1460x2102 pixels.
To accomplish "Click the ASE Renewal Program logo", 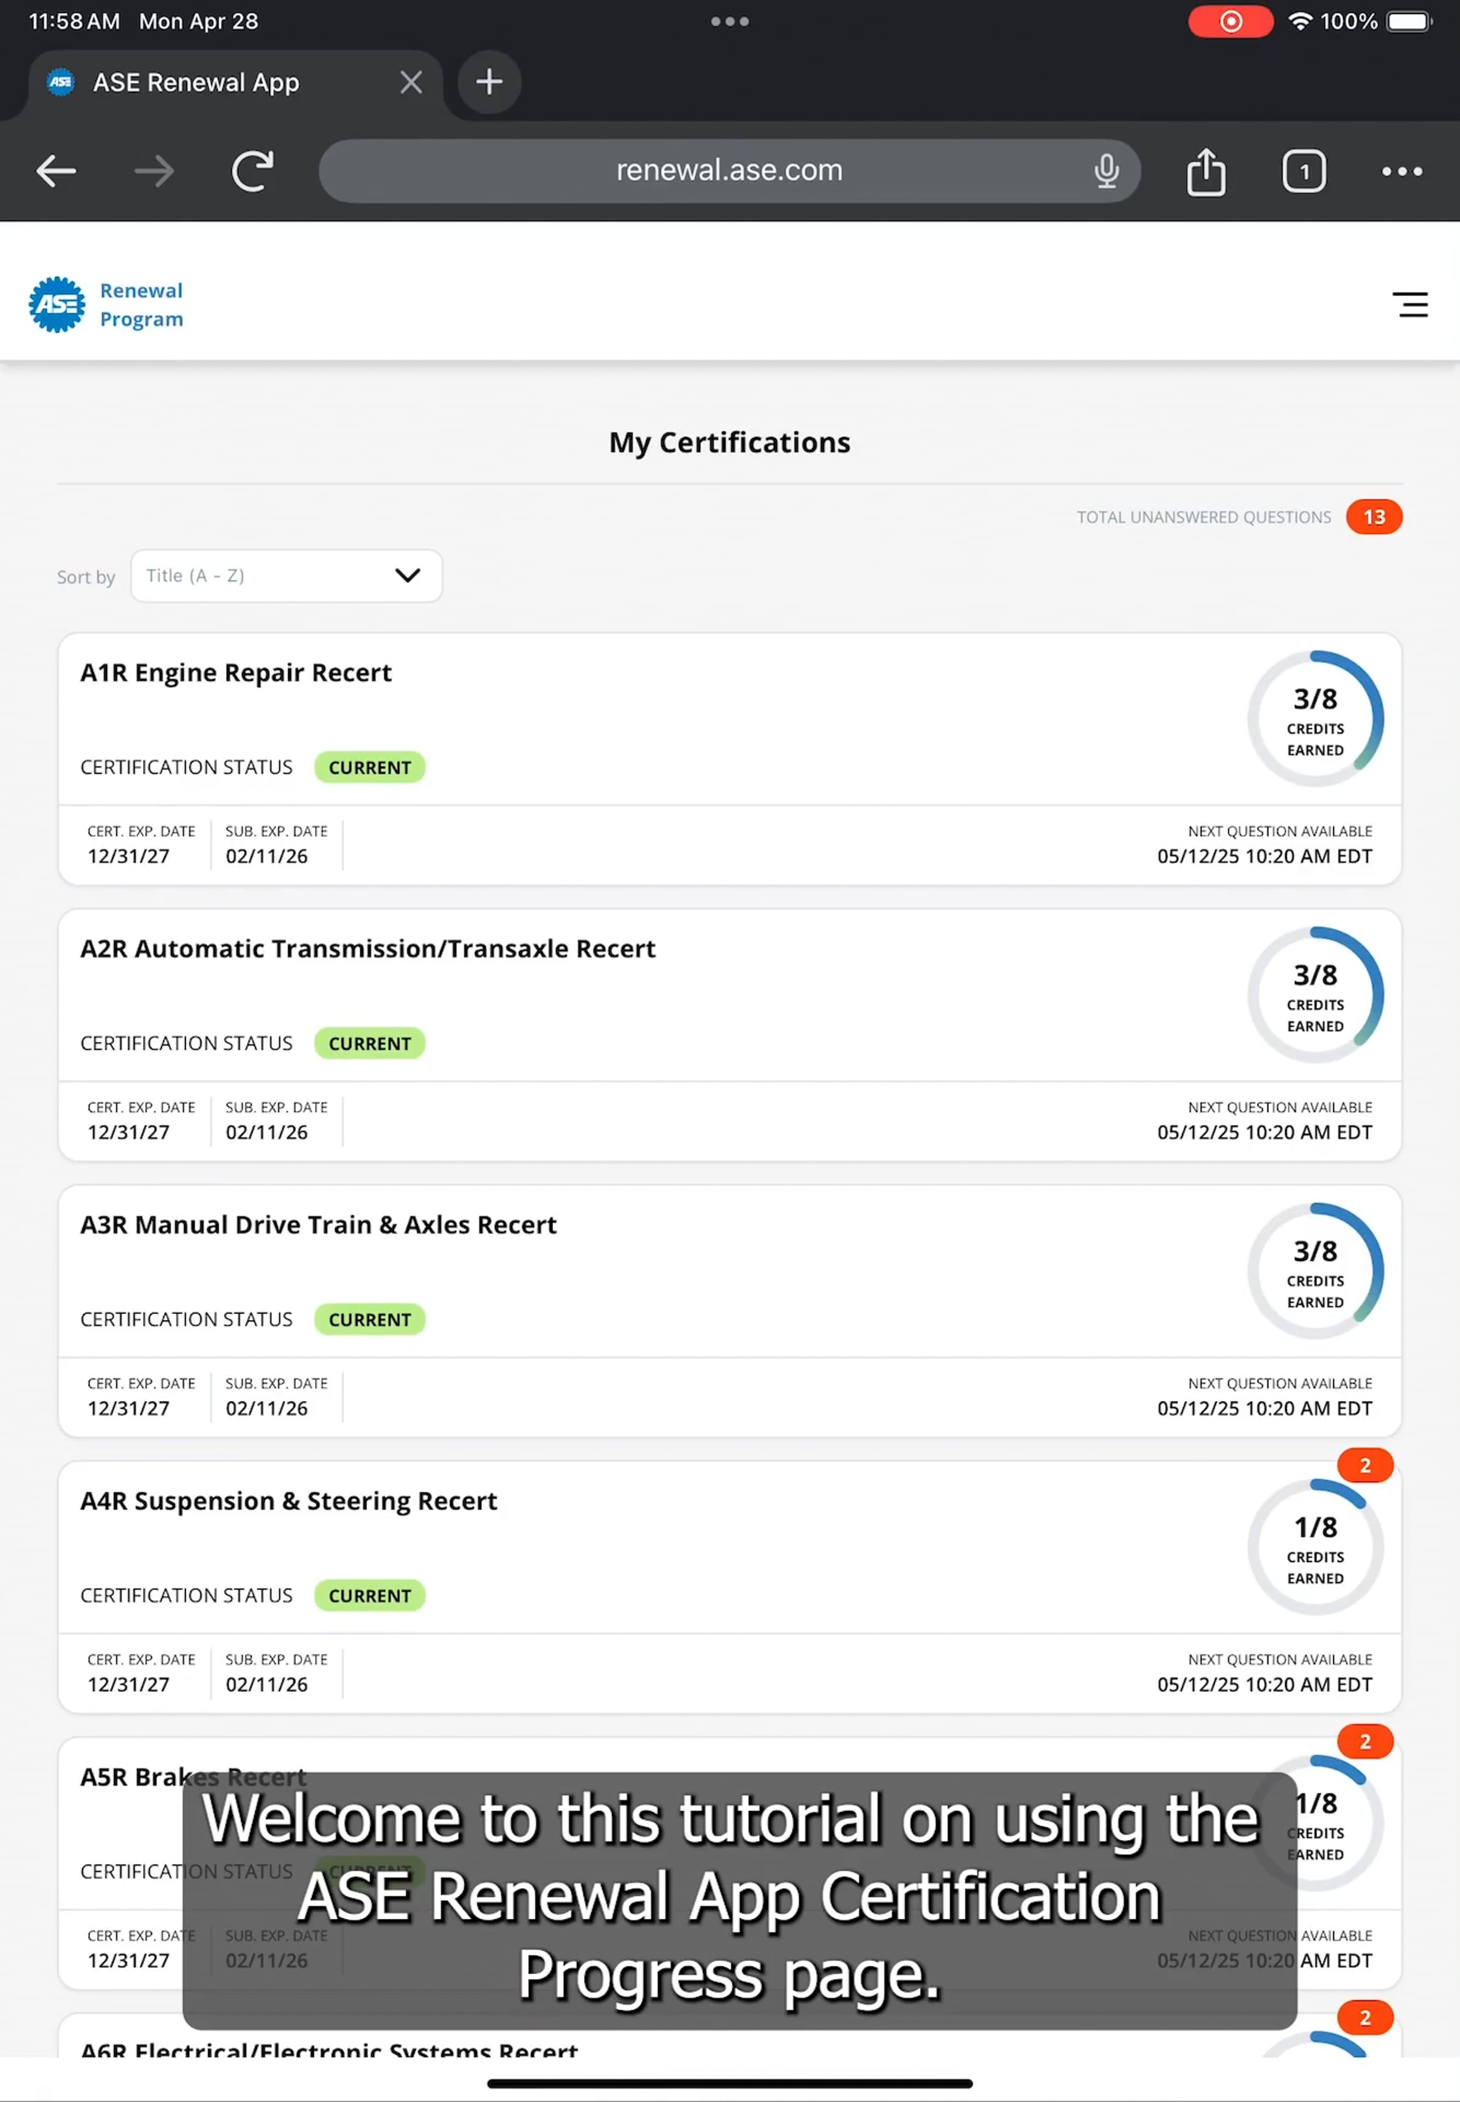I will tap(106, 305).
